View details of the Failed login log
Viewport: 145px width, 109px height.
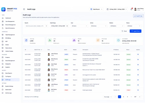click(138, 90)
